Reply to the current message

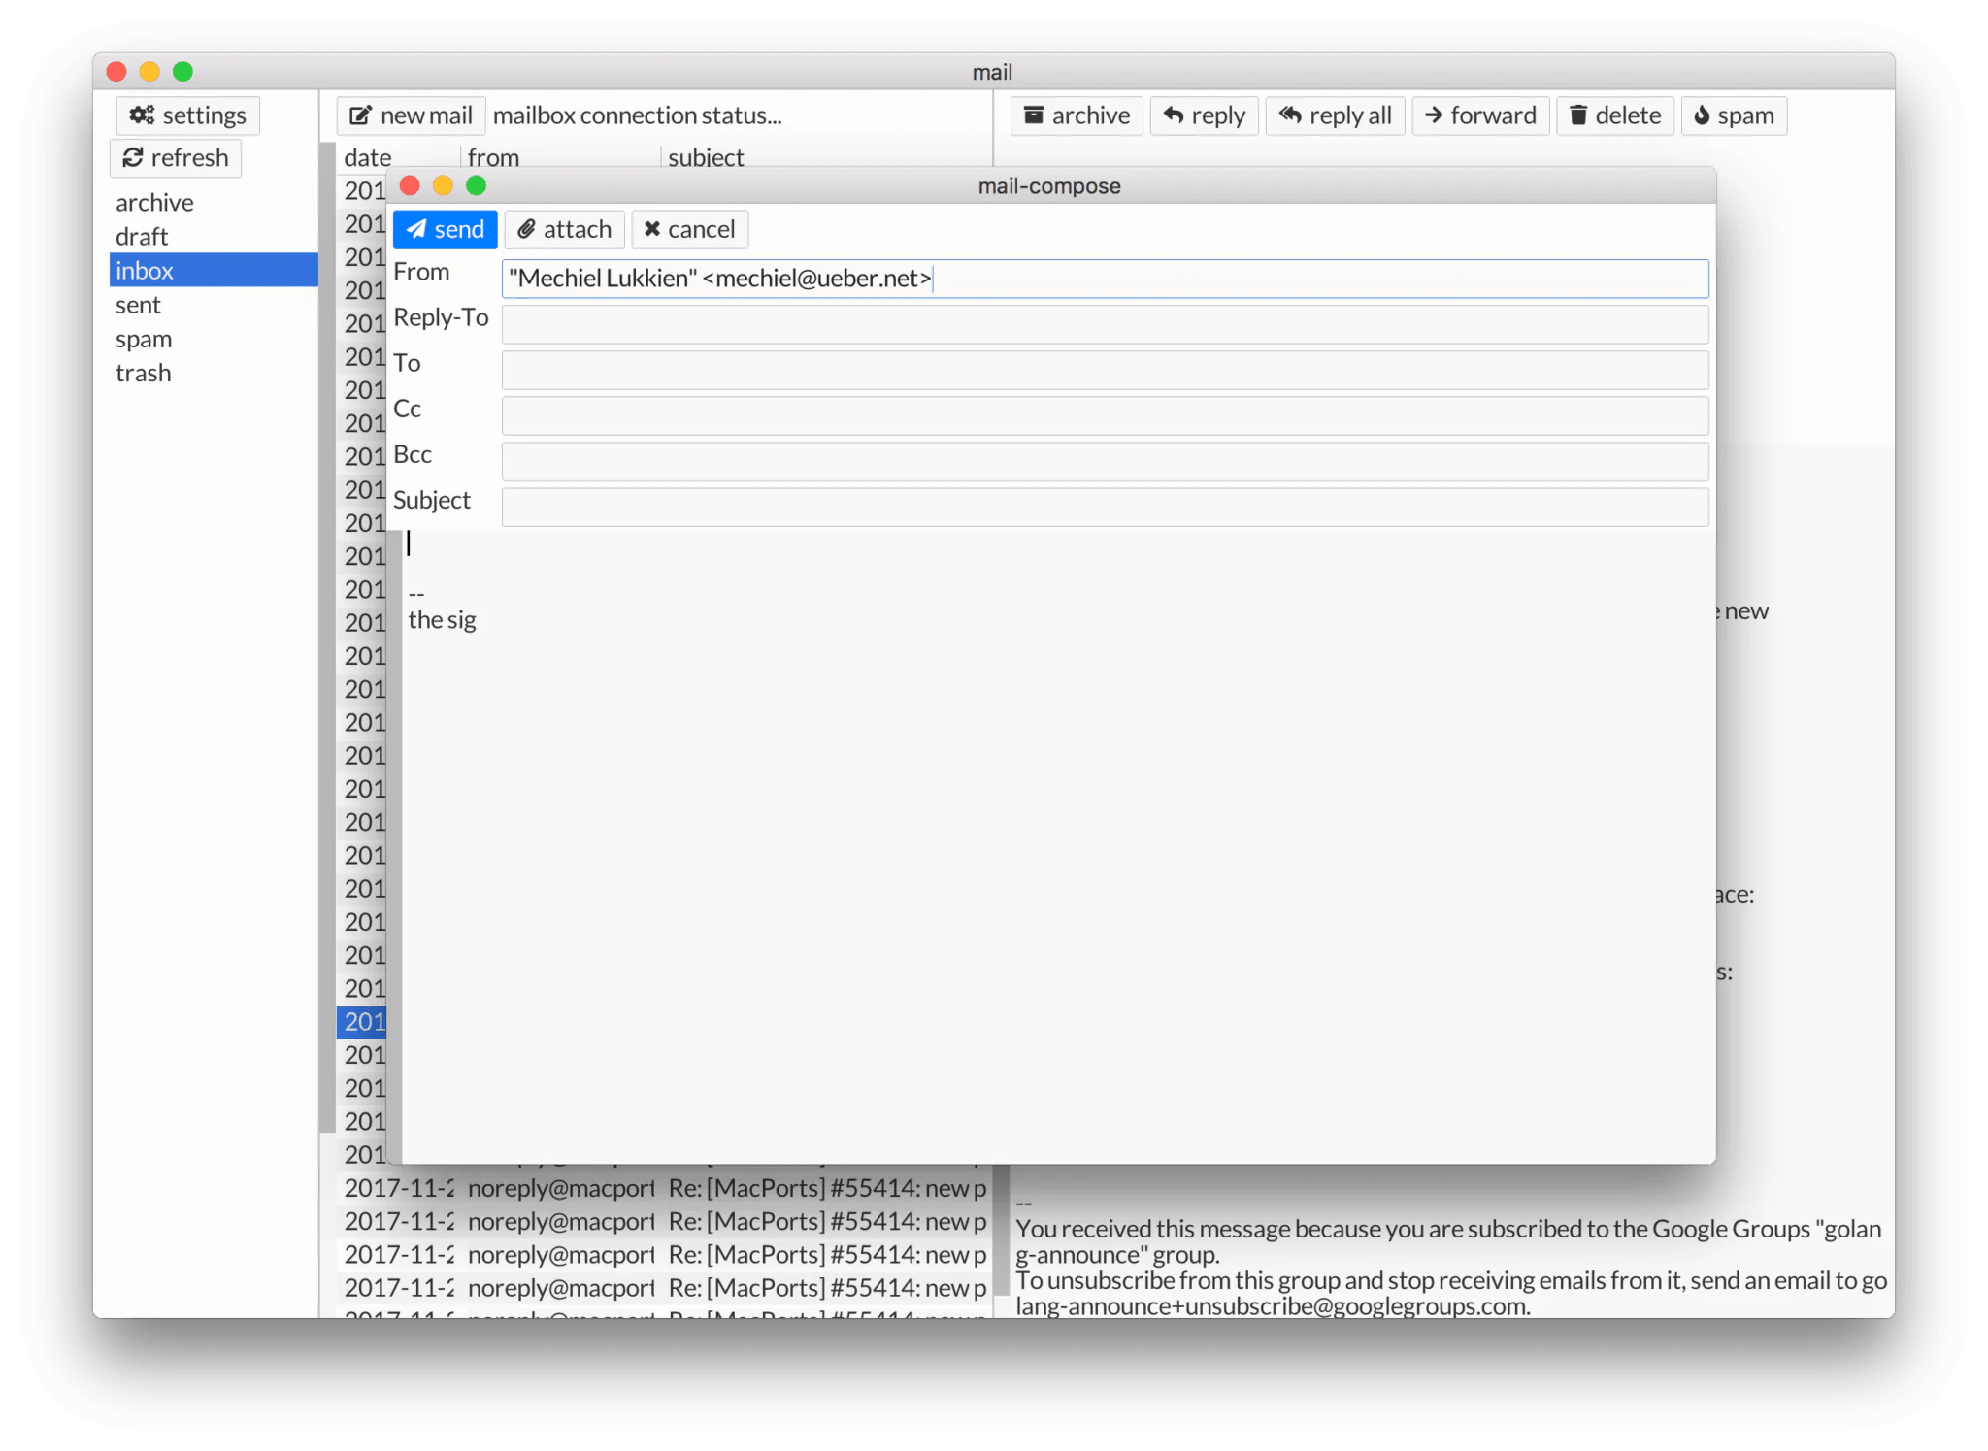[1204, 115]
